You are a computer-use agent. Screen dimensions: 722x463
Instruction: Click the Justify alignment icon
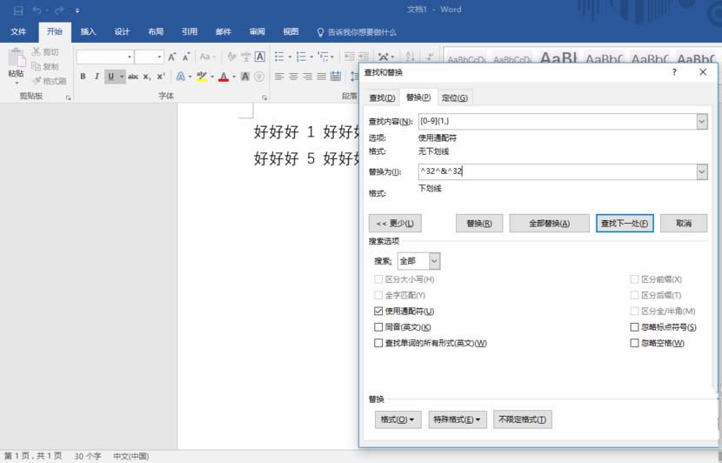coord(322,77)
